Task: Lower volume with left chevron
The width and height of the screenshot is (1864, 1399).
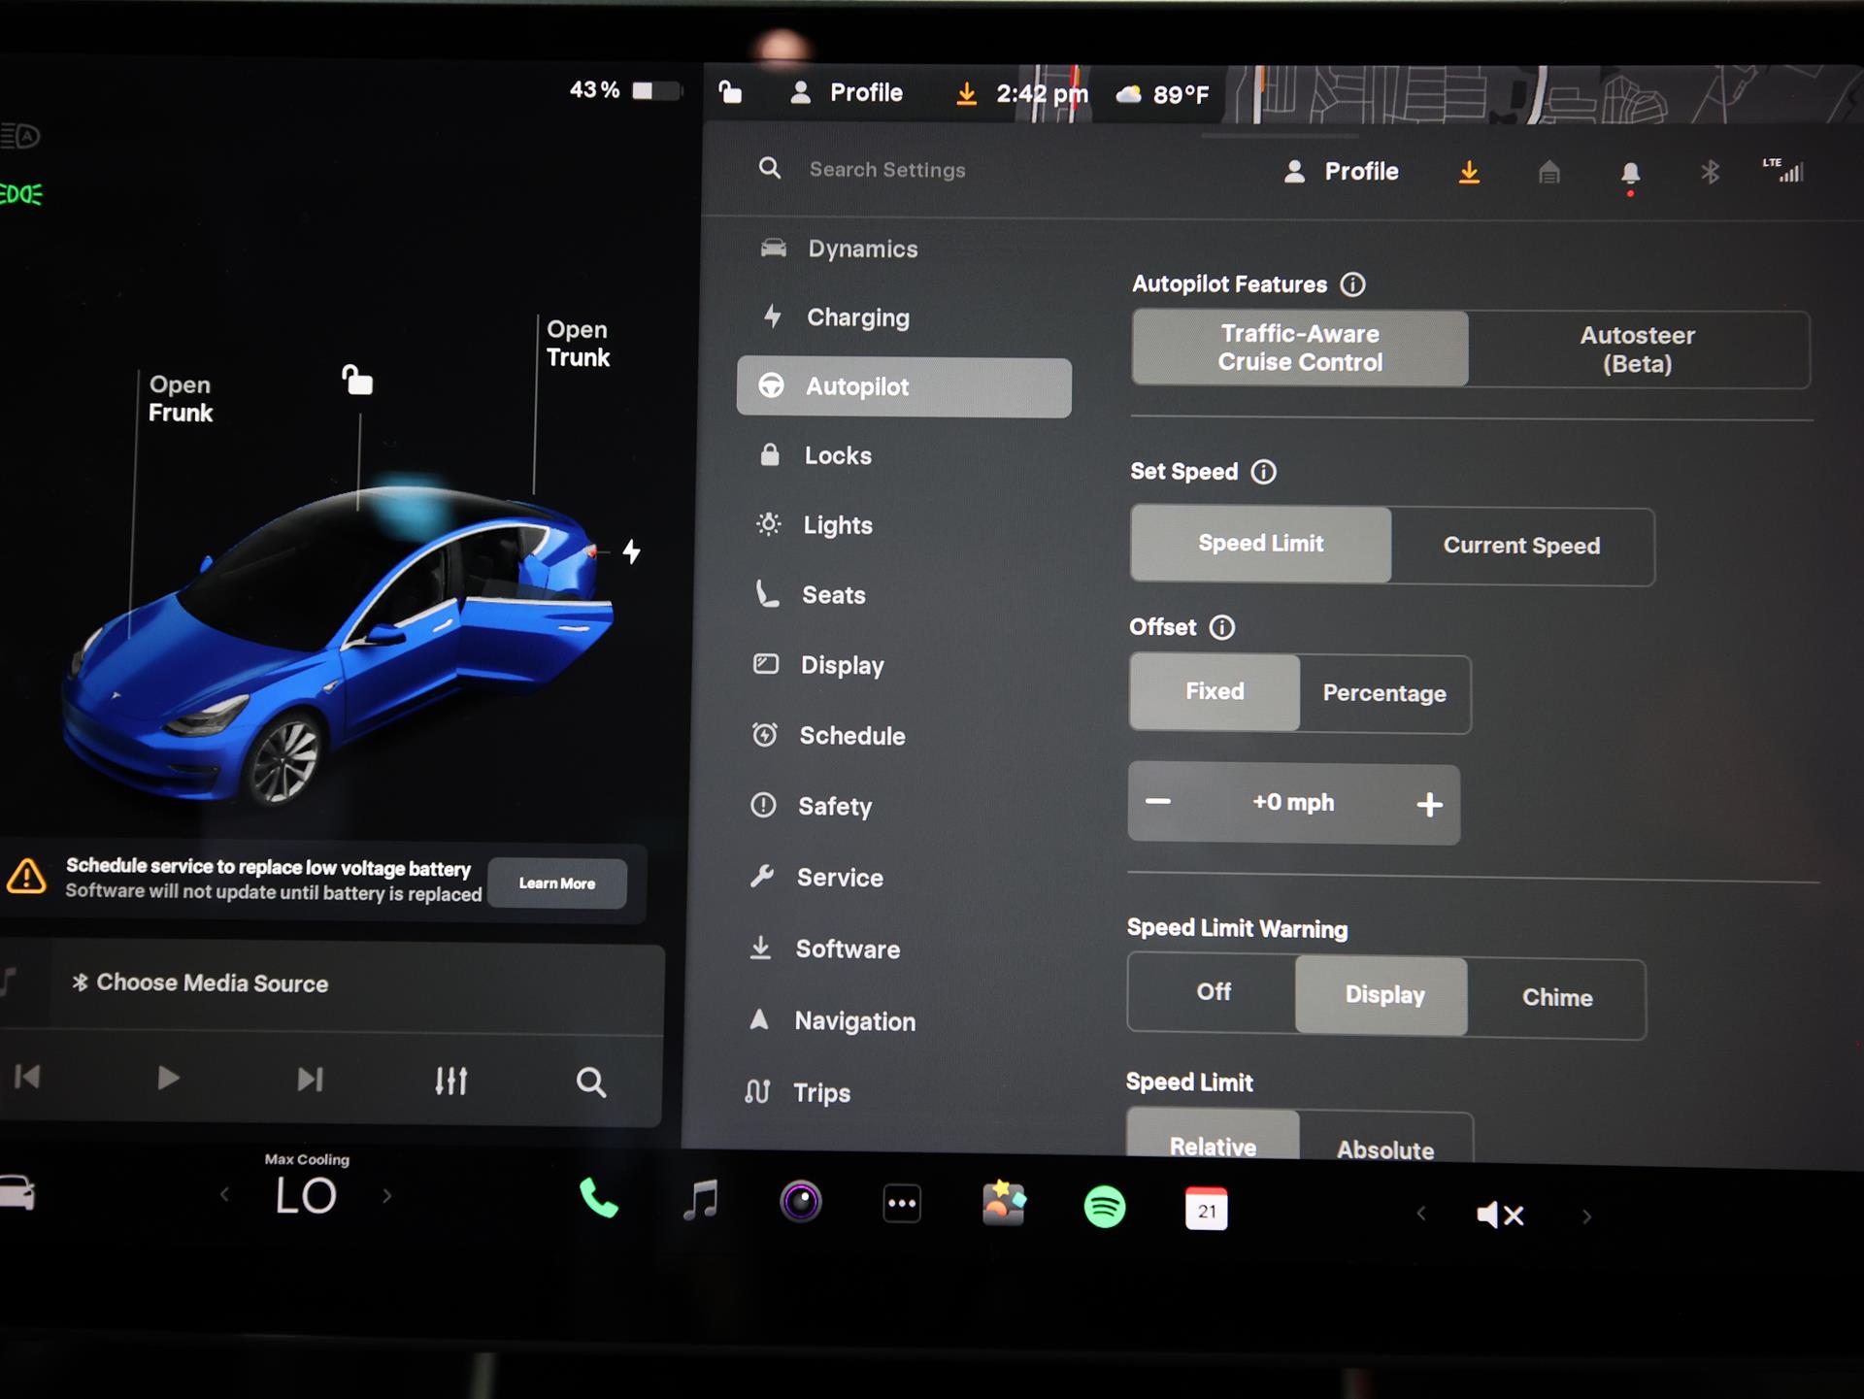Action: click(x=1420, y=1214)
